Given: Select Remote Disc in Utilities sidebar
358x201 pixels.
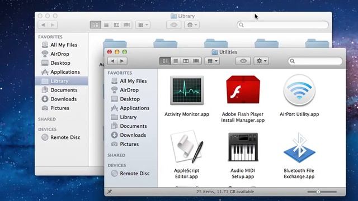Looking at the screenshot, I should click(130, 174).
